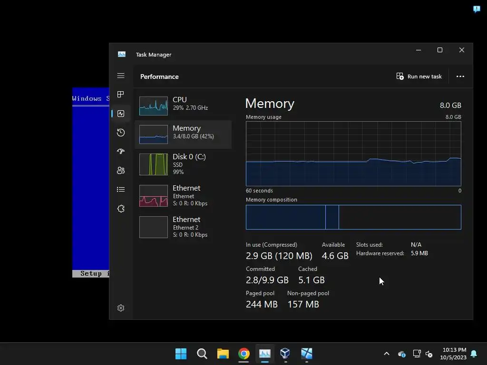
Task: Click the Hardware reserved value 5.9 MB
Action: pyautogui.click(x=419, y=253)
